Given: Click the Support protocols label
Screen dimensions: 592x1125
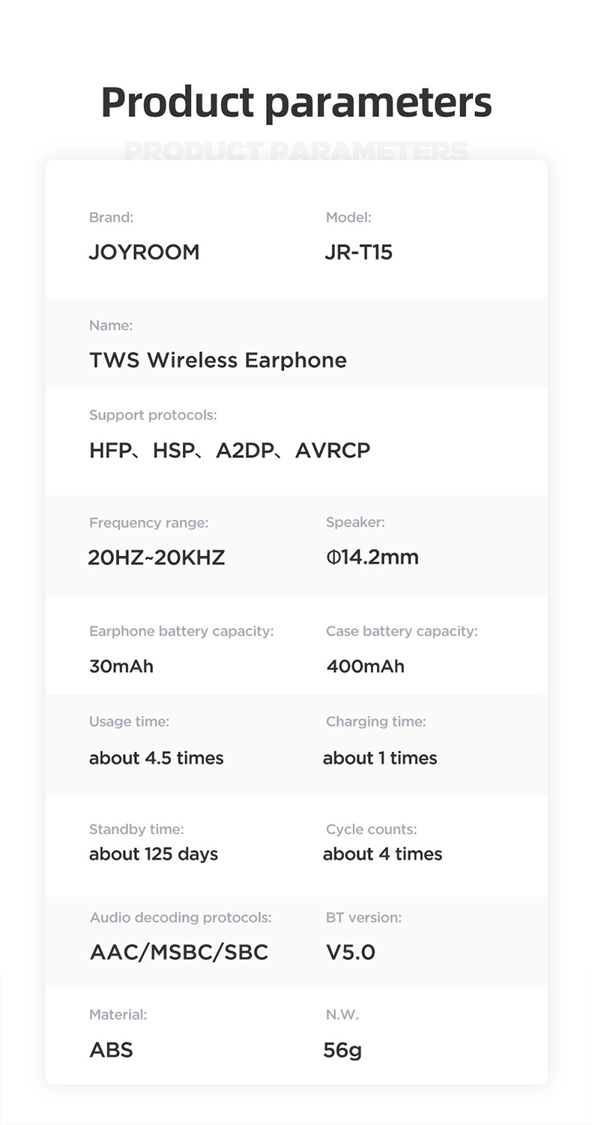Looking at the screenshot, I should tap(153, 415).
